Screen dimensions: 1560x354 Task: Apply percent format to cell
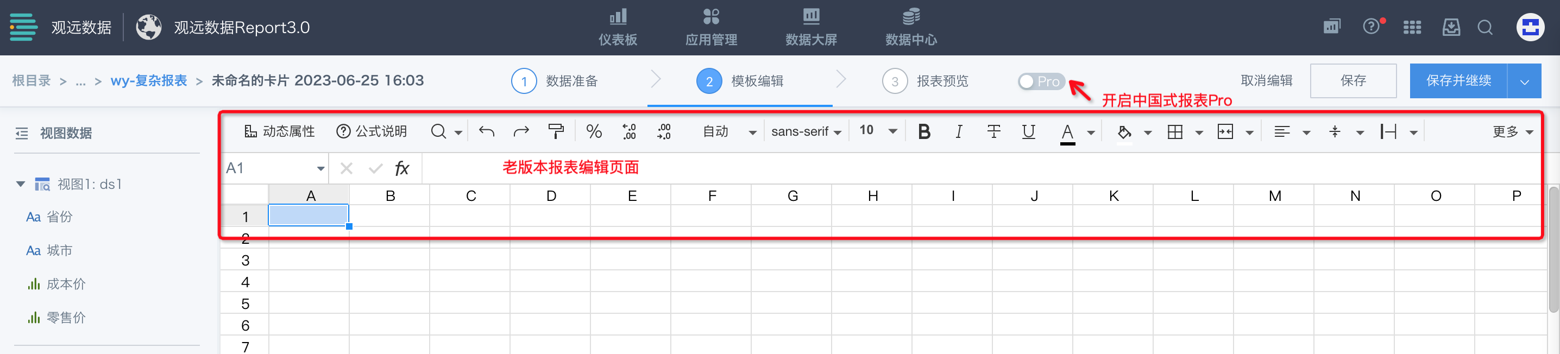click(x=594, y=131)
